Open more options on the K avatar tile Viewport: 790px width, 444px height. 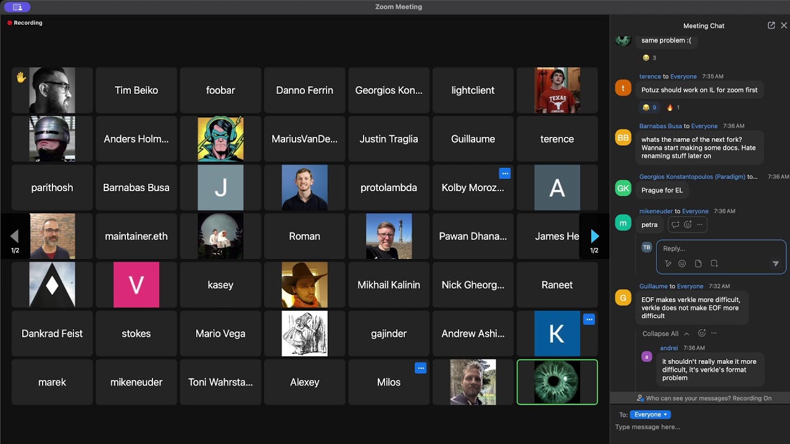(589, 319)
